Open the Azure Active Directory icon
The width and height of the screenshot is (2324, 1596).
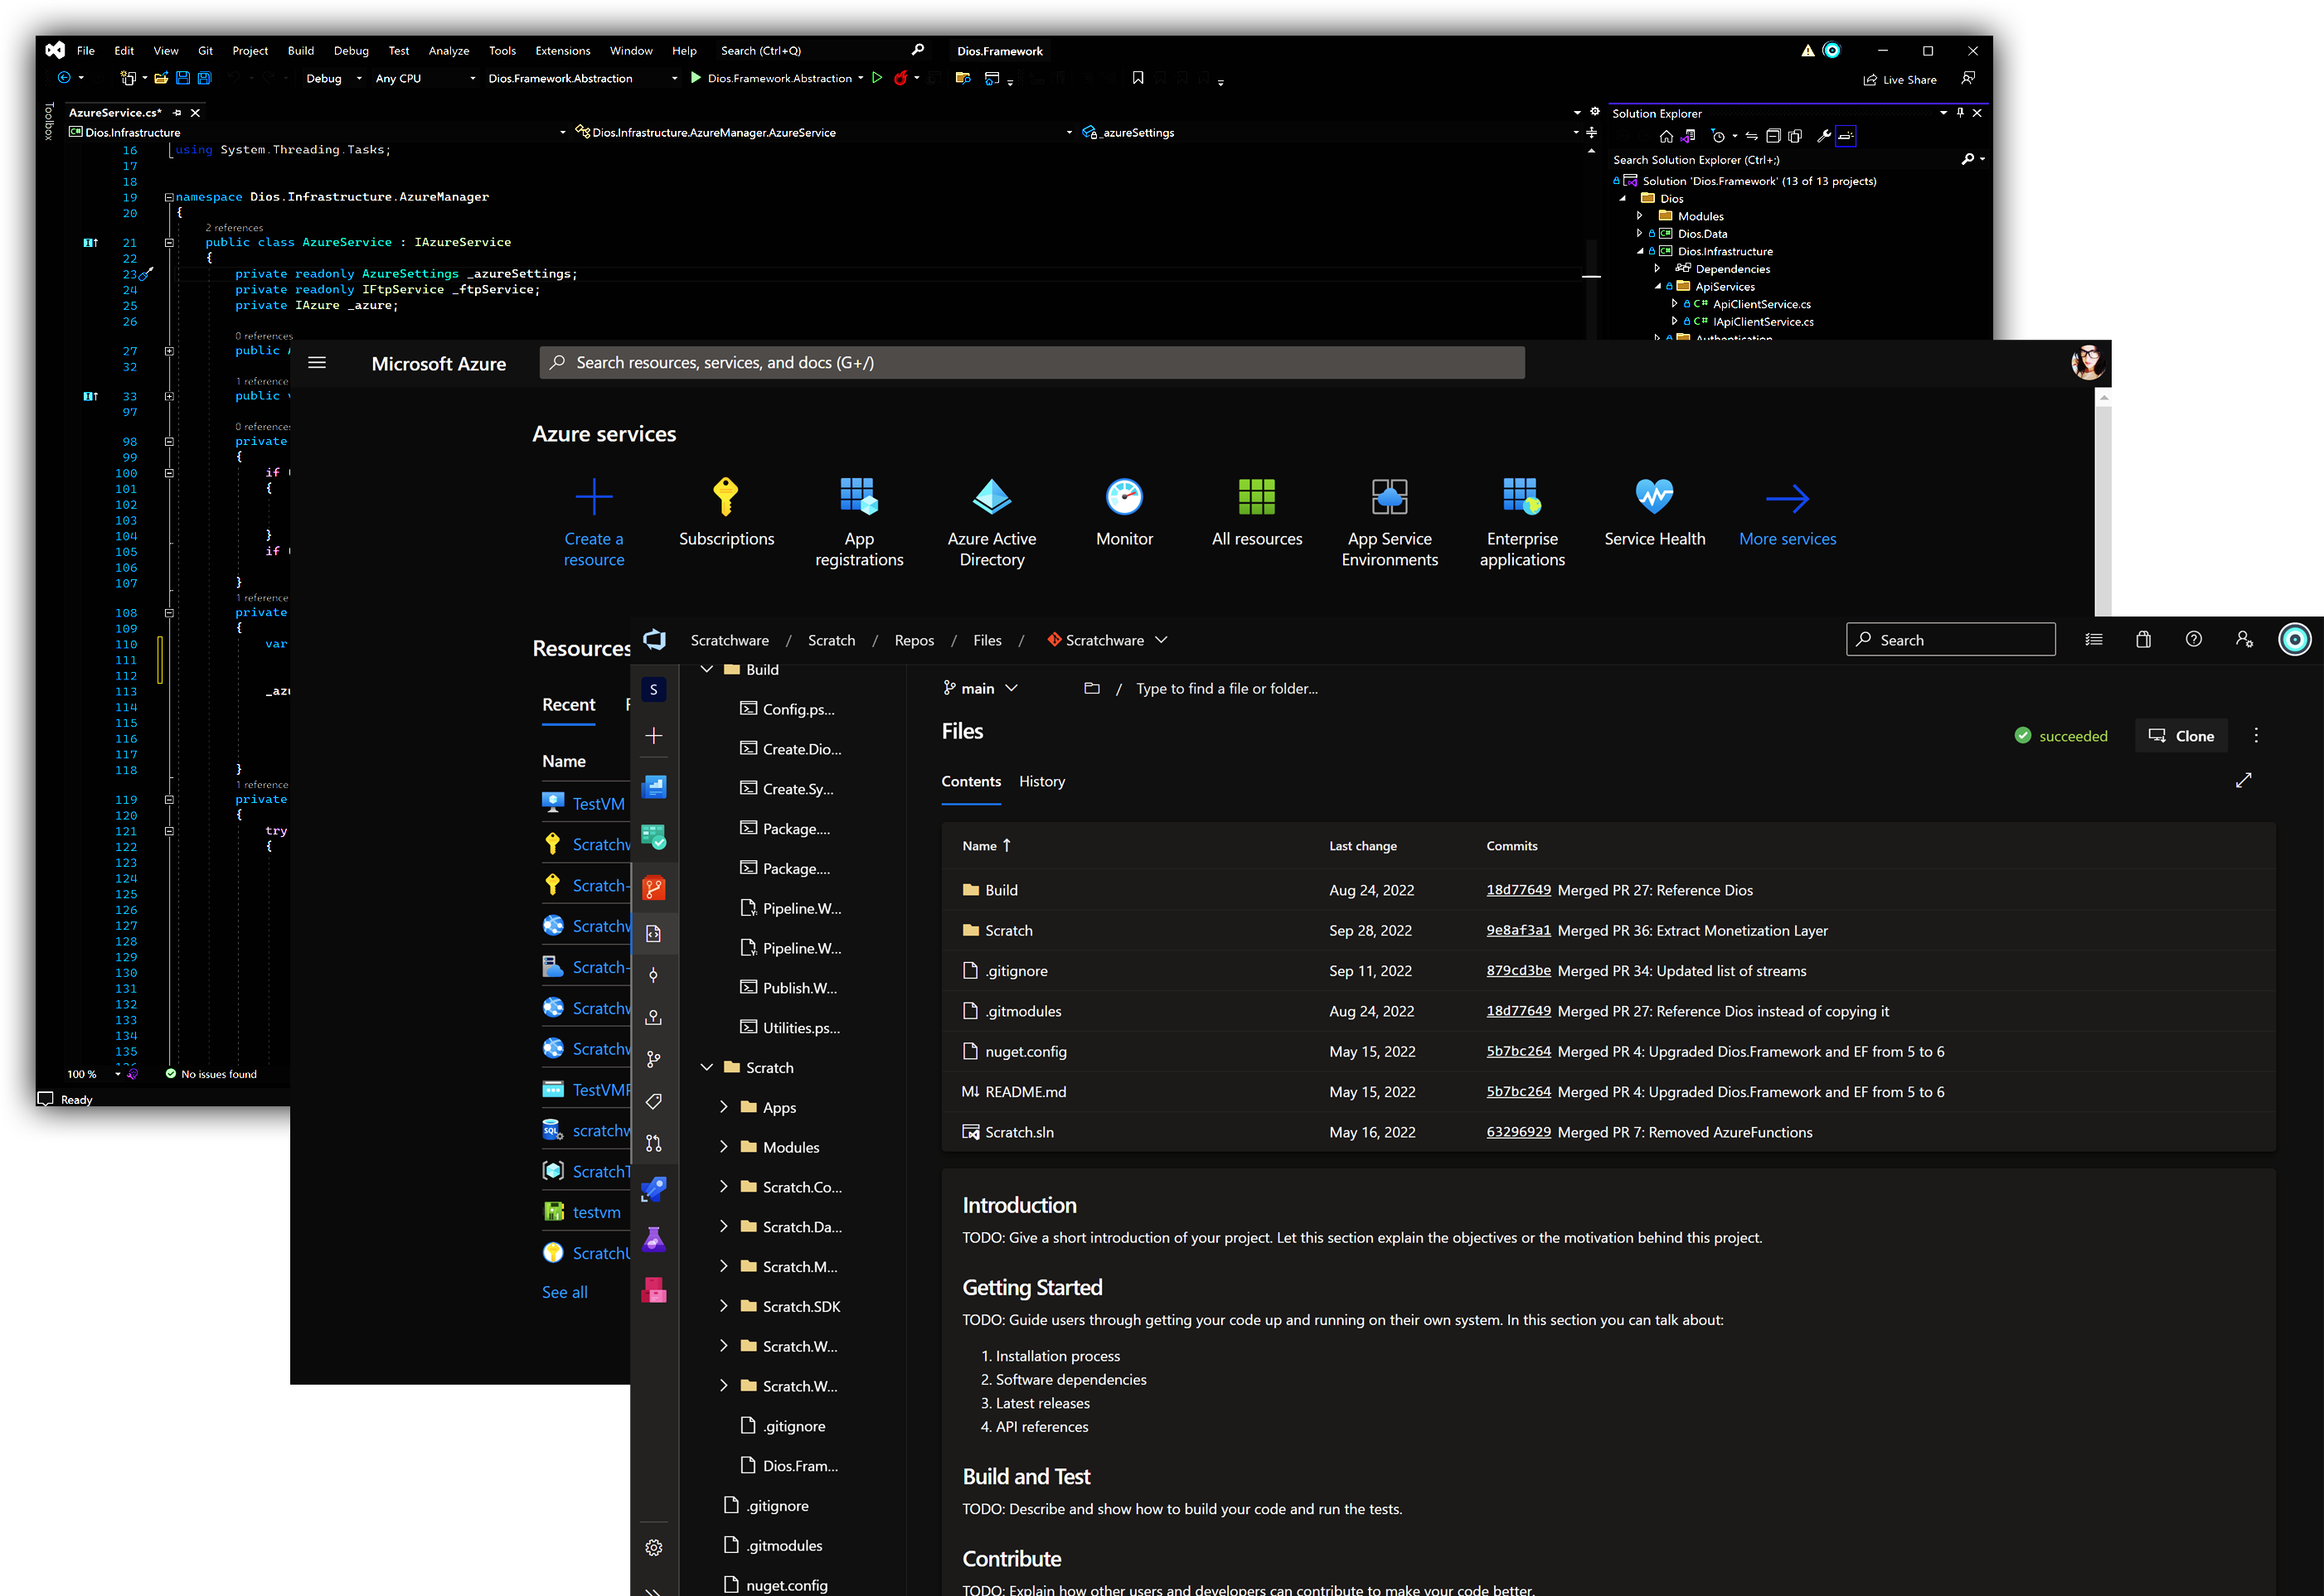(991, 497)
